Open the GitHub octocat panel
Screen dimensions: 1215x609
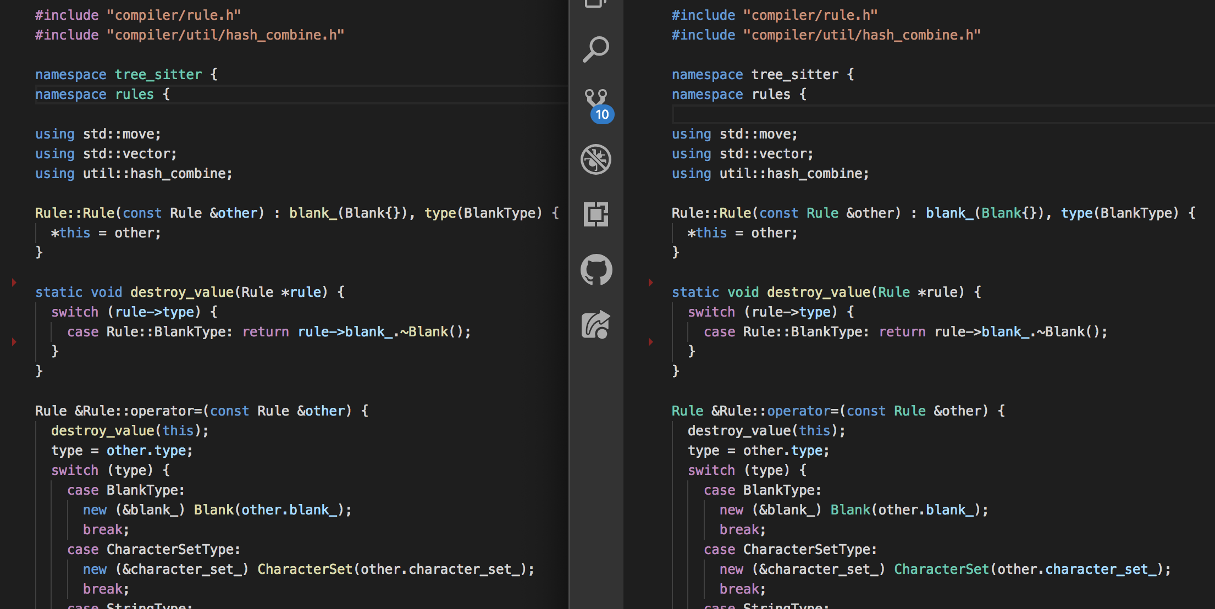596,269
